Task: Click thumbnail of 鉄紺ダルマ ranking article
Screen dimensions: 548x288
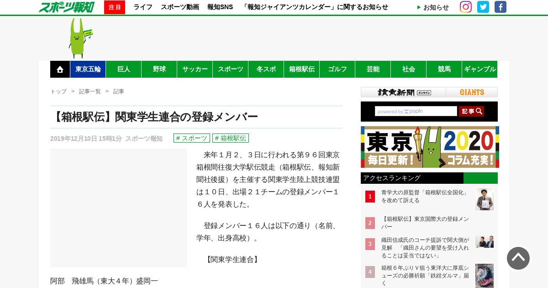Action: pyautogui.click(x=485, y=276)
